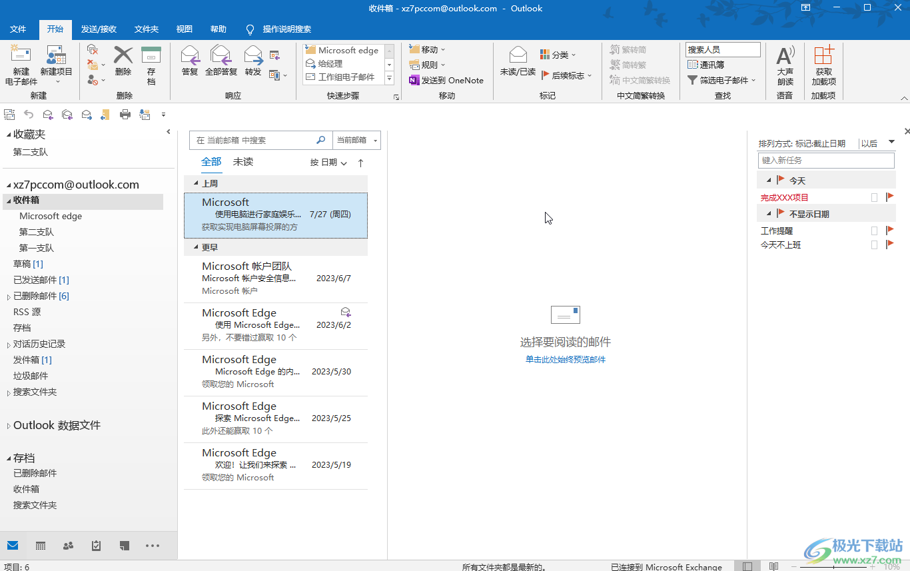Collapse the ribbon using the caret arrow
Screen dimensions: 910x571
click(x=903, y=98)
